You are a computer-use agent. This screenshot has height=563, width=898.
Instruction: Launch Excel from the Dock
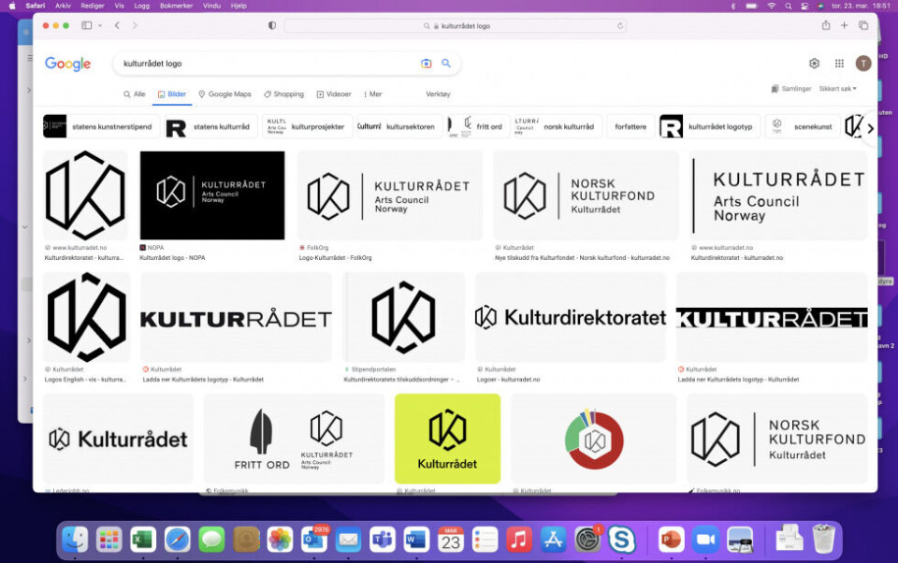tap(143, 540)
